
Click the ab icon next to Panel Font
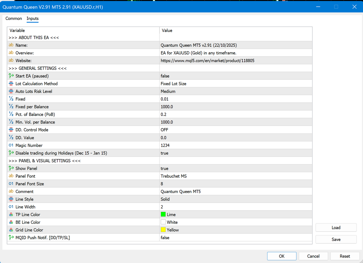11,176
